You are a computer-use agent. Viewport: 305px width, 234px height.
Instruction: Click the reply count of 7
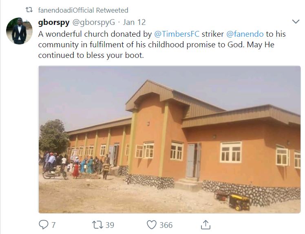(x=53, y=225)
